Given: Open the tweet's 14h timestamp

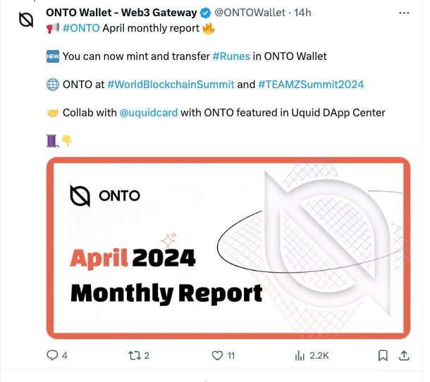Looking at the screenshot, I should [x=303, y=13].
